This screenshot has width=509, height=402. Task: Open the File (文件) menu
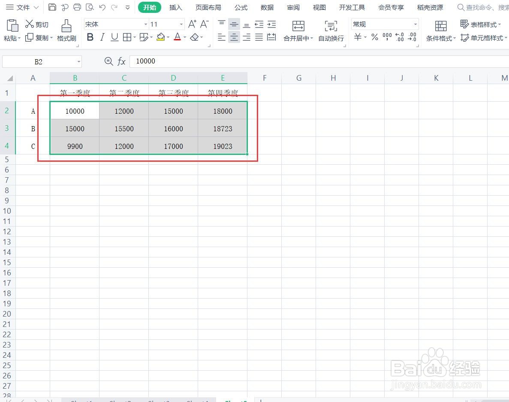[22, 7]
